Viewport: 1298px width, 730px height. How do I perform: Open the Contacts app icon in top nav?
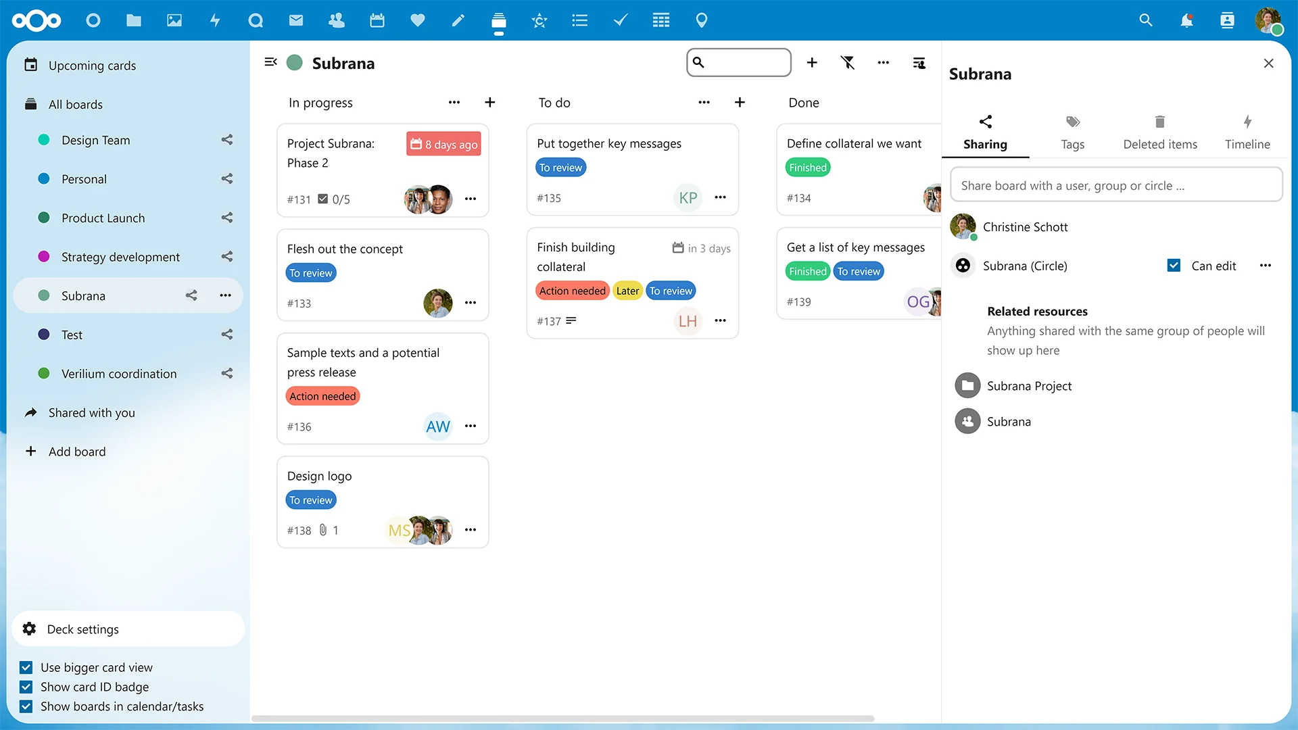point(336,20)
